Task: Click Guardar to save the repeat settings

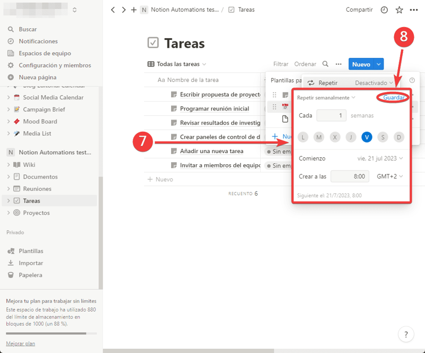Action: [394, 97]
